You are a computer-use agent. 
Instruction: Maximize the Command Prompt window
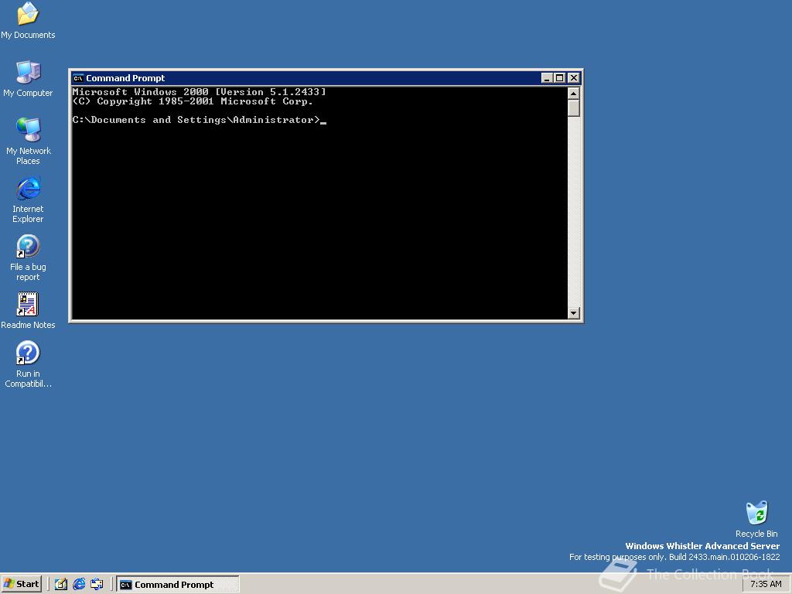pos(559,78)
